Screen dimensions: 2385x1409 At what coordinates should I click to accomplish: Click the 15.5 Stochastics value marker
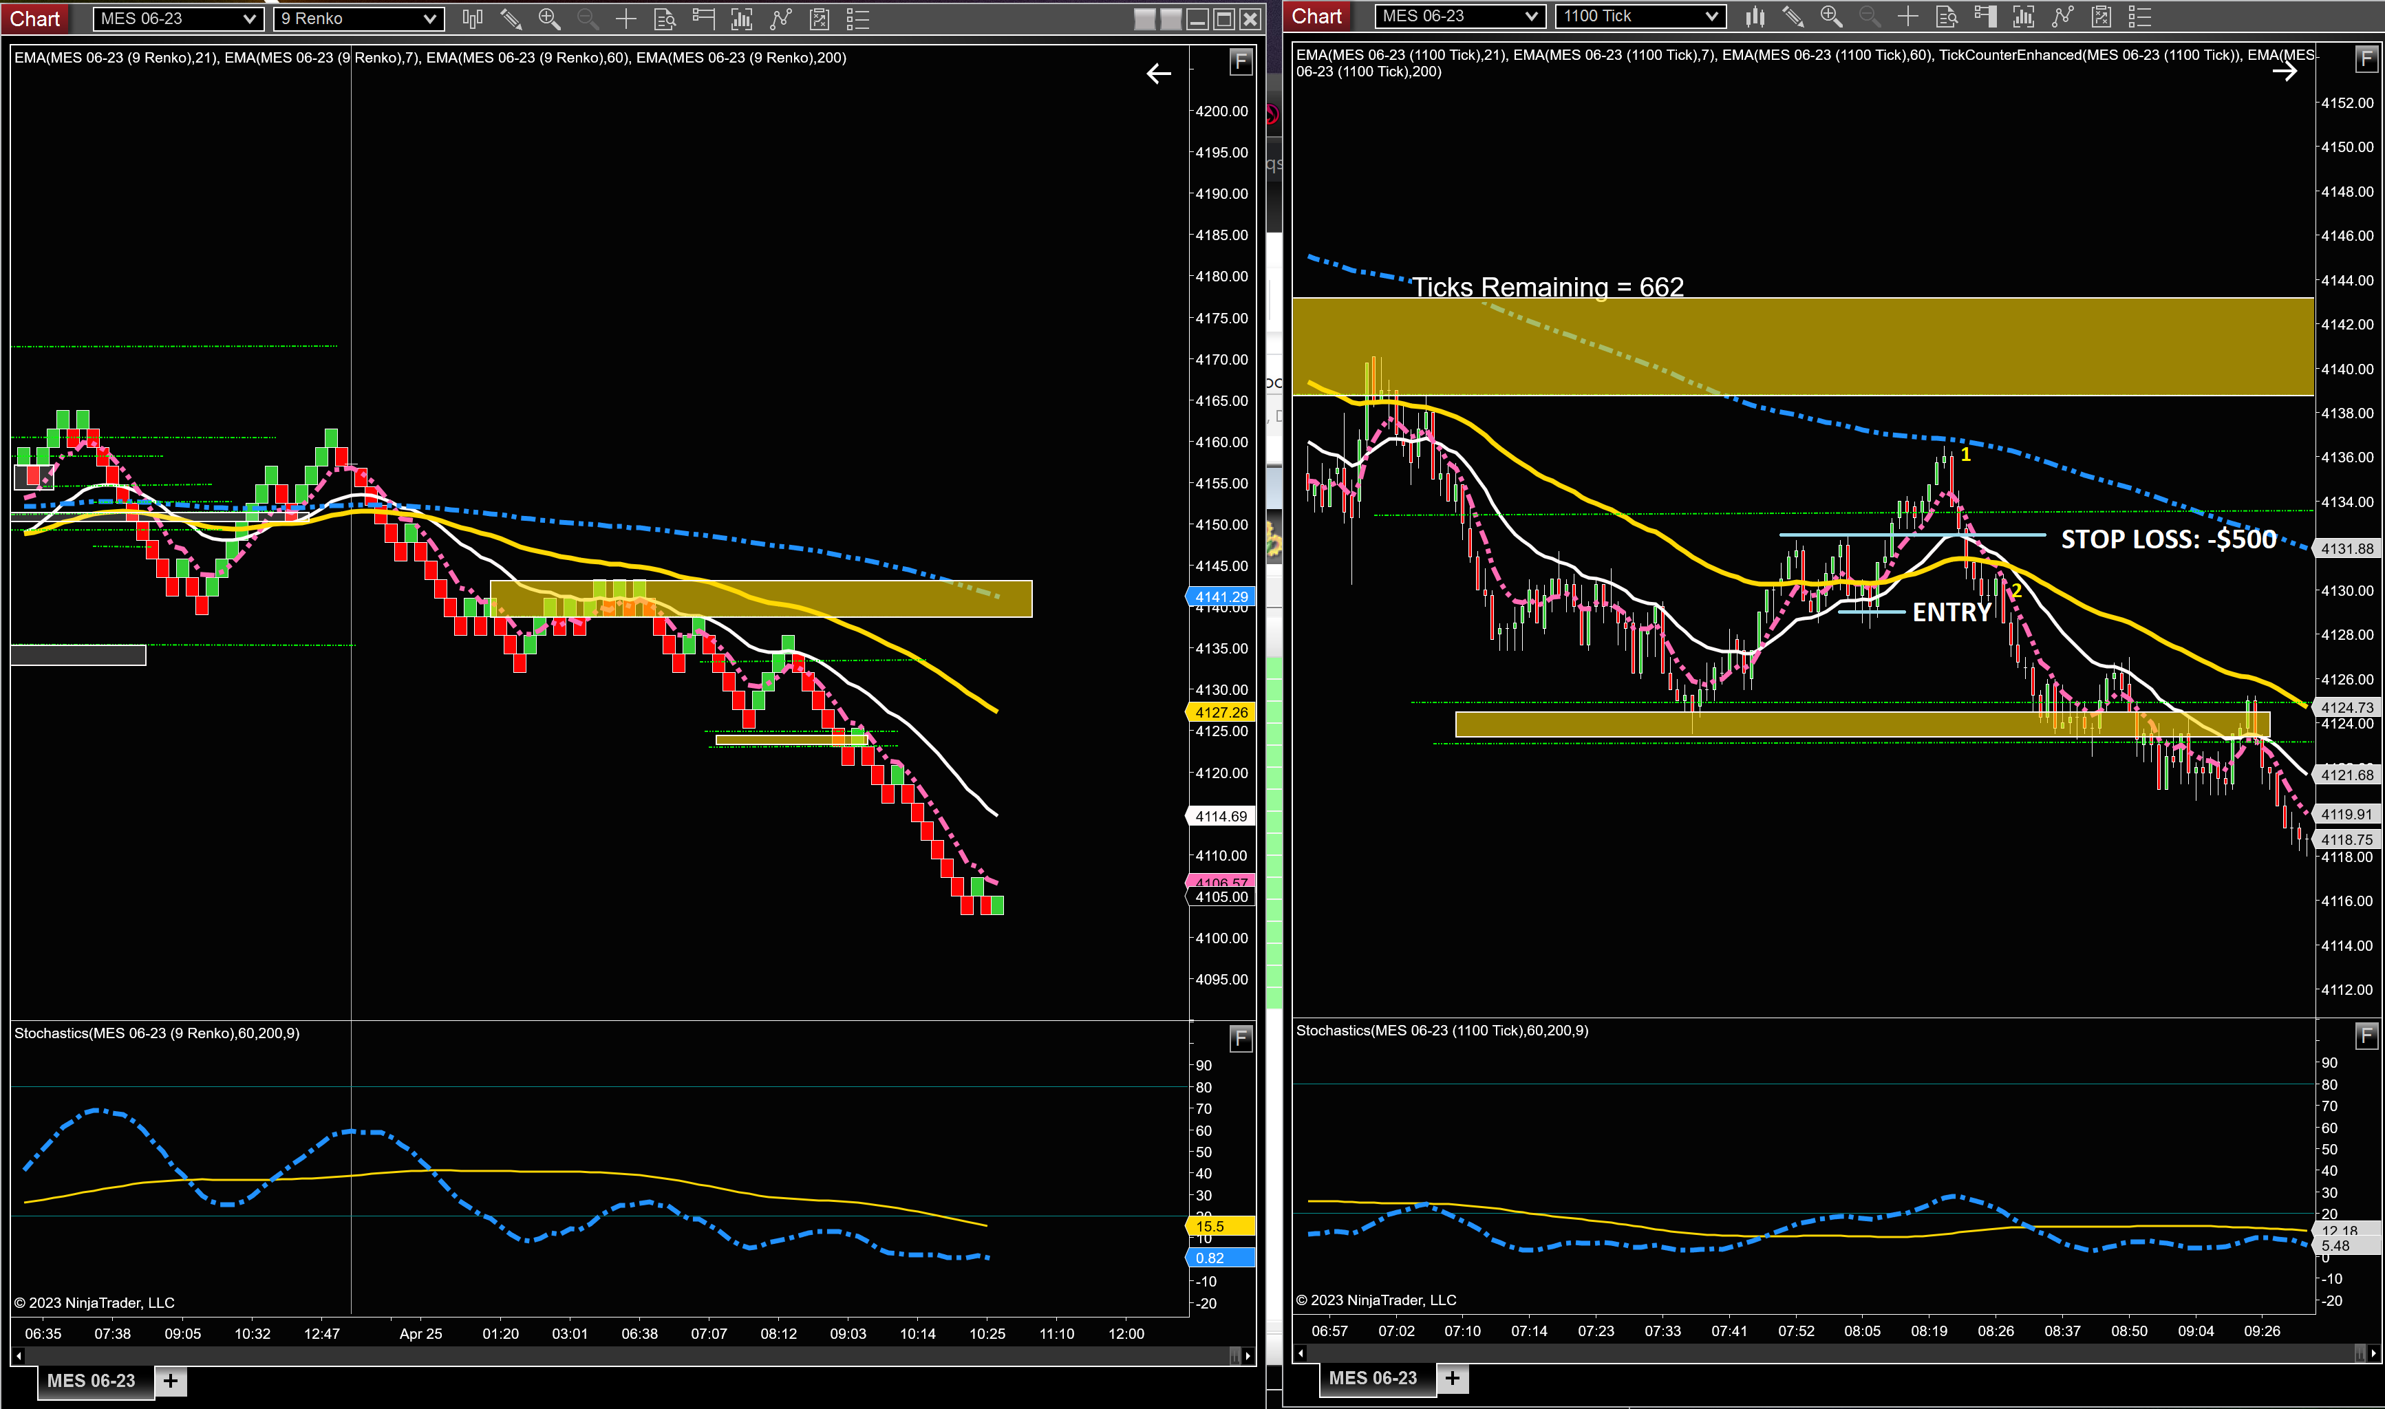[1221, 1227]
